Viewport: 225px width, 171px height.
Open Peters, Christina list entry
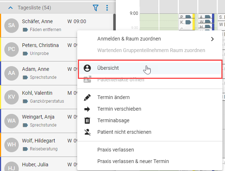[39, 49]
